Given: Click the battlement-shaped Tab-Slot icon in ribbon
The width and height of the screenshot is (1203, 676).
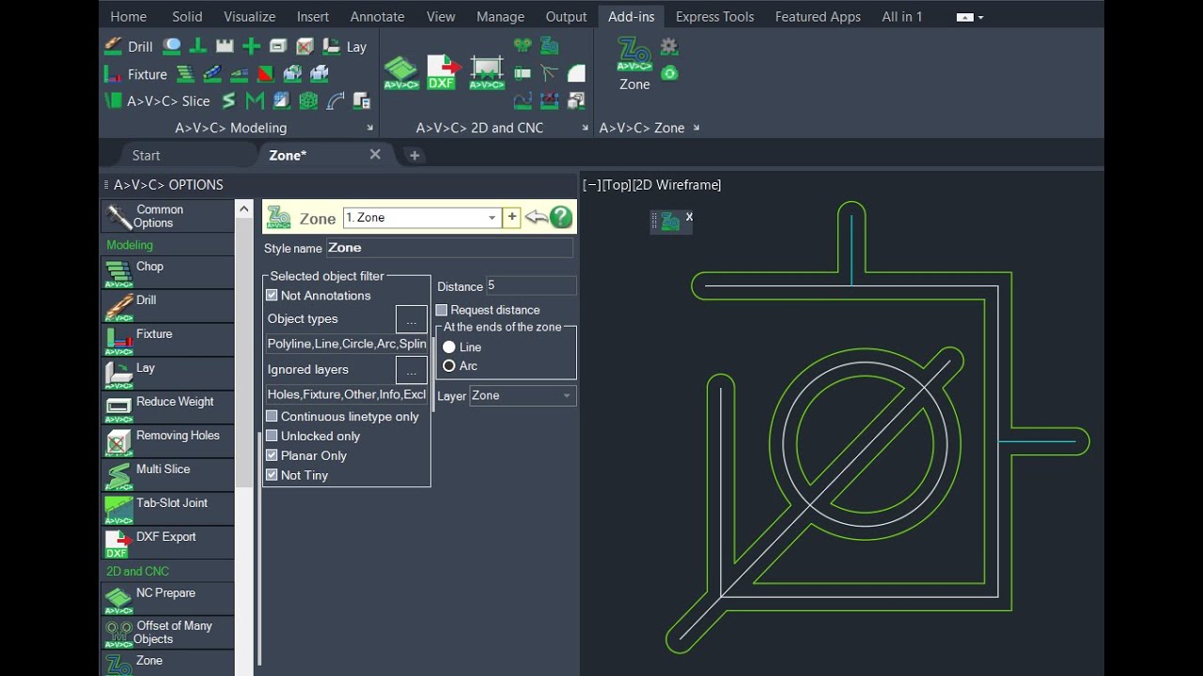Looking at the screenshot, I should pos(225,45).
